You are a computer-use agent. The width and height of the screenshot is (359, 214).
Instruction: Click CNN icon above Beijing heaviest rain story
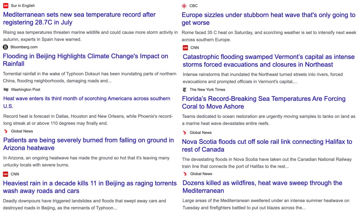[x=6, y=174]
